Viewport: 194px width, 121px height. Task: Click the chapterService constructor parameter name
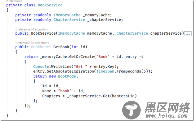[x=166, y=33]
